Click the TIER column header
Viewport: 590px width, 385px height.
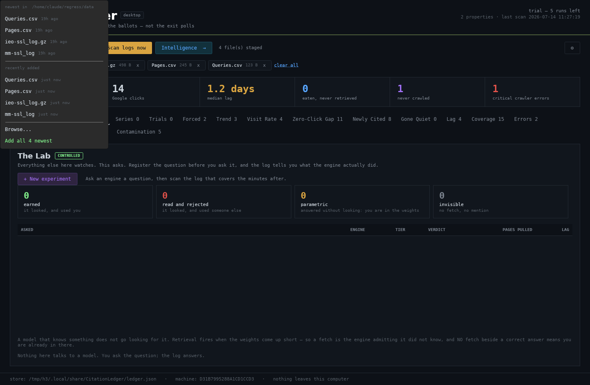(x=400, y=230)
